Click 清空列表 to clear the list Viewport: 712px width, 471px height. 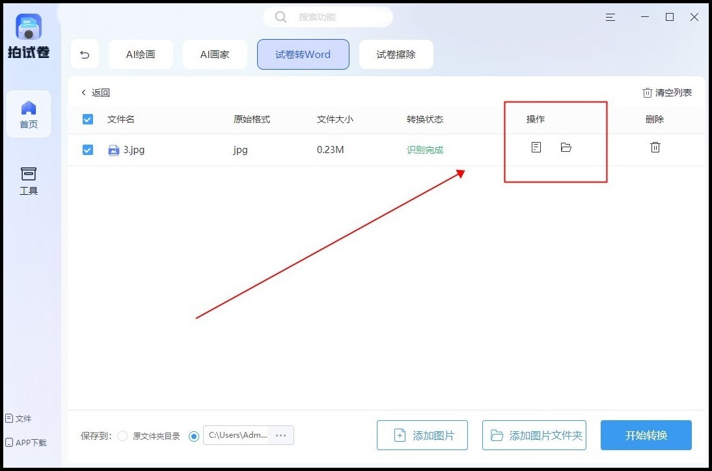click(x=667, y=93)
